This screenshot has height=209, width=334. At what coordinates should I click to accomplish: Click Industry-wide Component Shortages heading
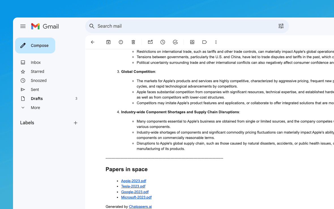pyautogui.click(x=180, y=112)
